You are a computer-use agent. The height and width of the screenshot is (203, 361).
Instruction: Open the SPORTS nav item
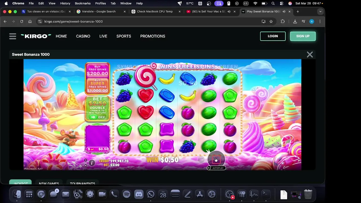pos(124,36)
